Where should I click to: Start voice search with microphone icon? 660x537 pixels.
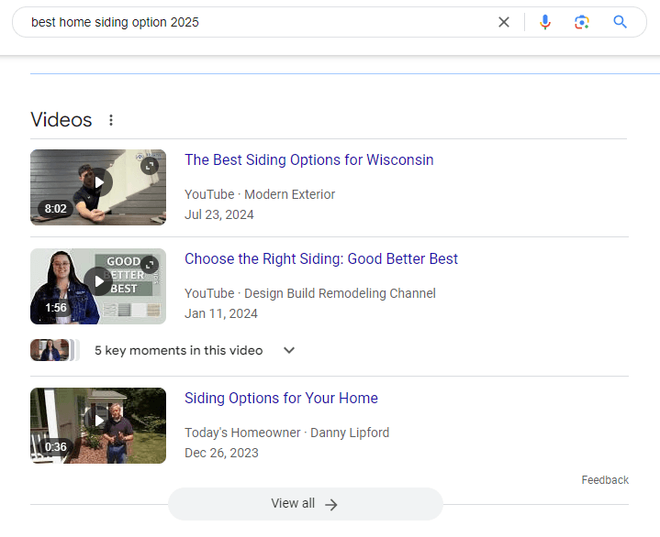pos(544,22)
